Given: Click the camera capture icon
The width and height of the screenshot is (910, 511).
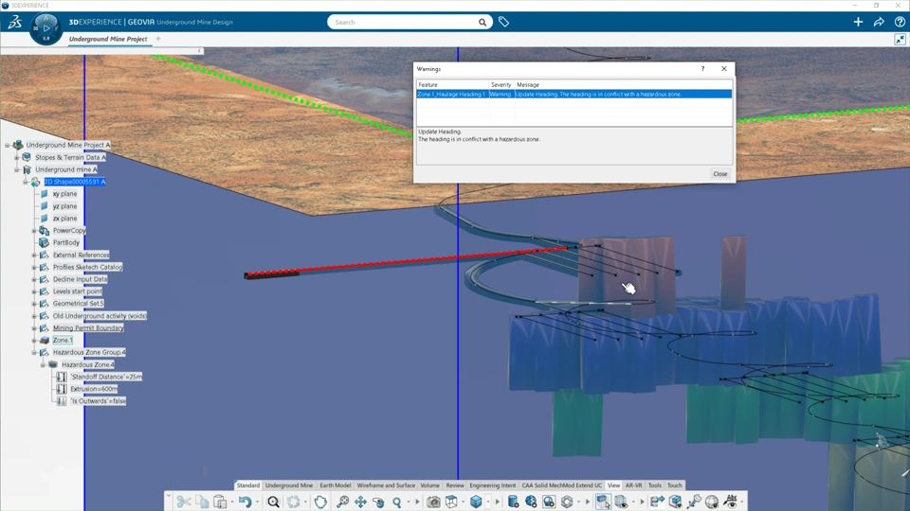Looking at the screenshot, I should 433,502.
